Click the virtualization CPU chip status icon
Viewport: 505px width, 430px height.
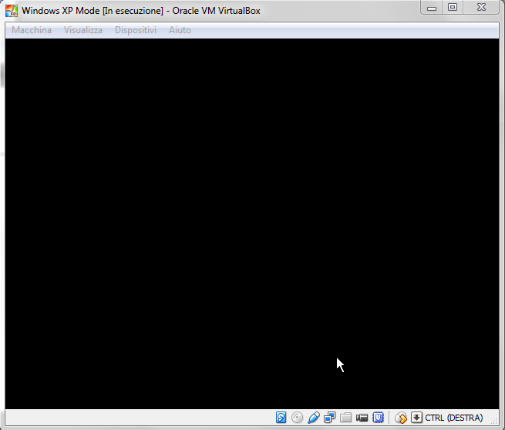pyautogui.click(x=379, y=418)
